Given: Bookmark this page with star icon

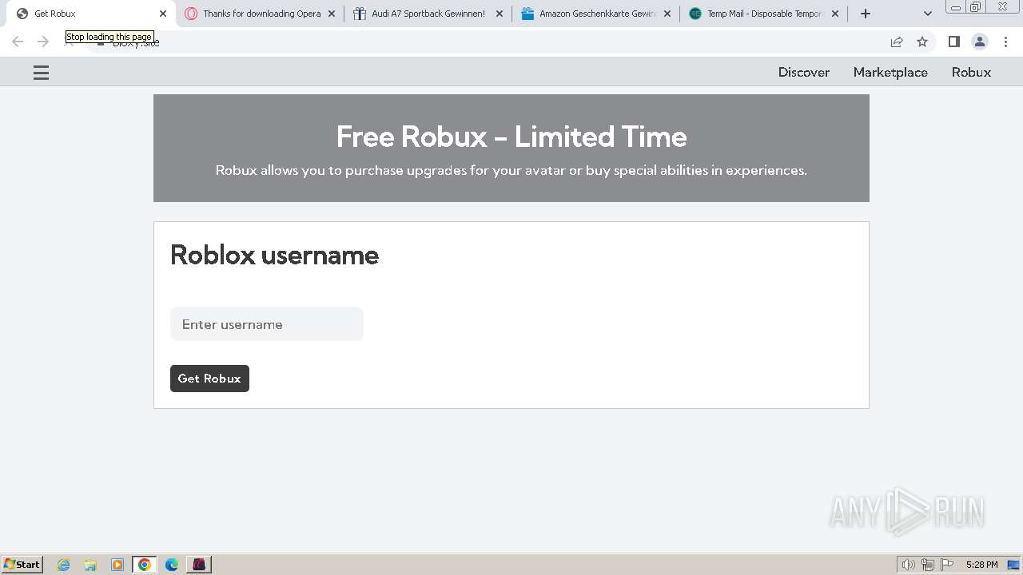Looking at the screenshot, I should click(x=922, y=42).
